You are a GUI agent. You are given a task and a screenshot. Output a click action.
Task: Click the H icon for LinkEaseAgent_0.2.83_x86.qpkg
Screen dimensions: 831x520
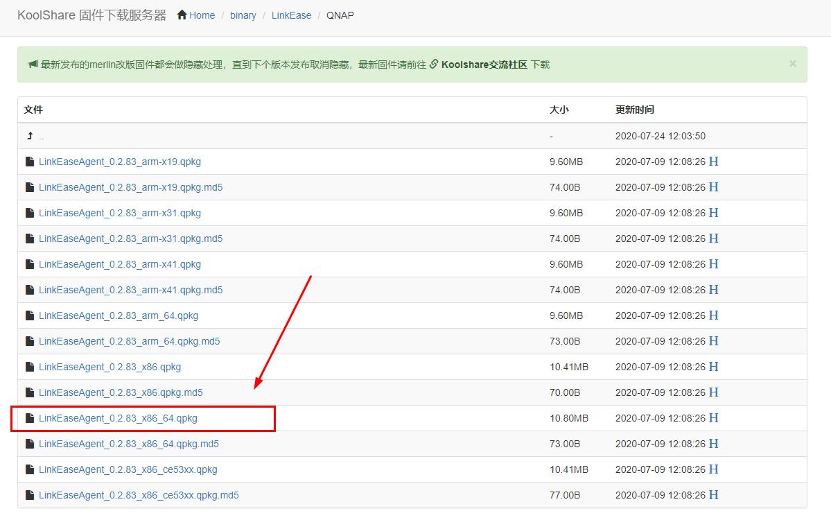click(713, 367)
